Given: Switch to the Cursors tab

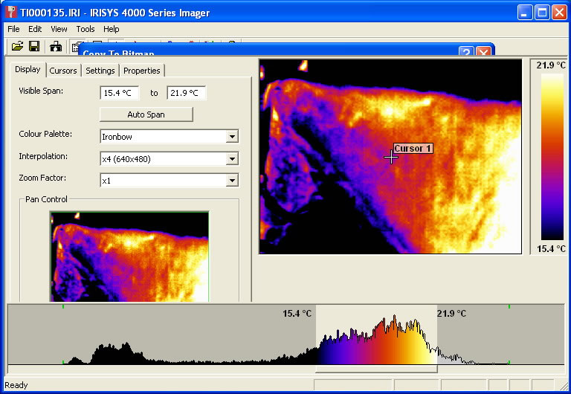Looking at the screenshot, I should (63, 71).
